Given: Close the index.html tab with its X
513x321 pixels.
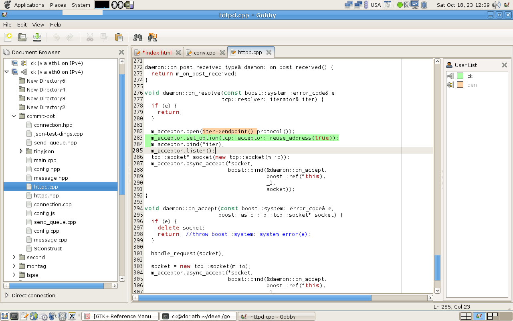Looking at the screenshot, I should point(179,52).
